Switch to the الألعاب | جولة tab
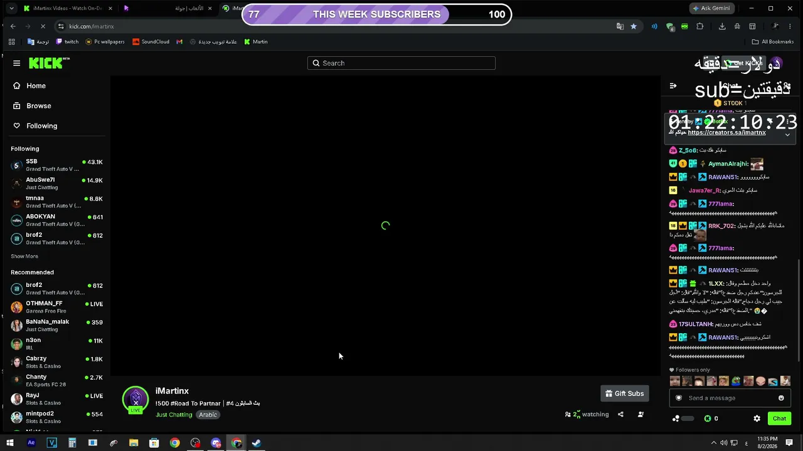Screen dimensions: 803x451 (x=168, y=8)
